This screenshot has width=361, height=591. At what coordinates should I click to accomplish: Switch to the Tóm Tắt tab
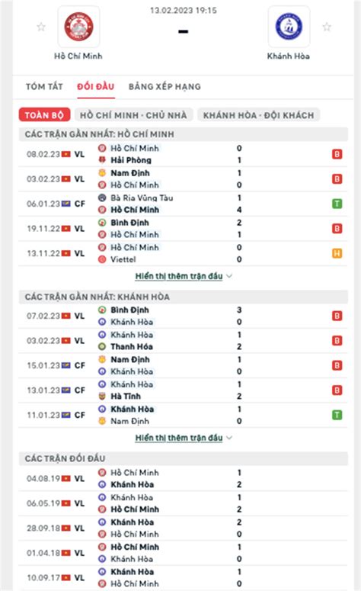coord(44,87)
